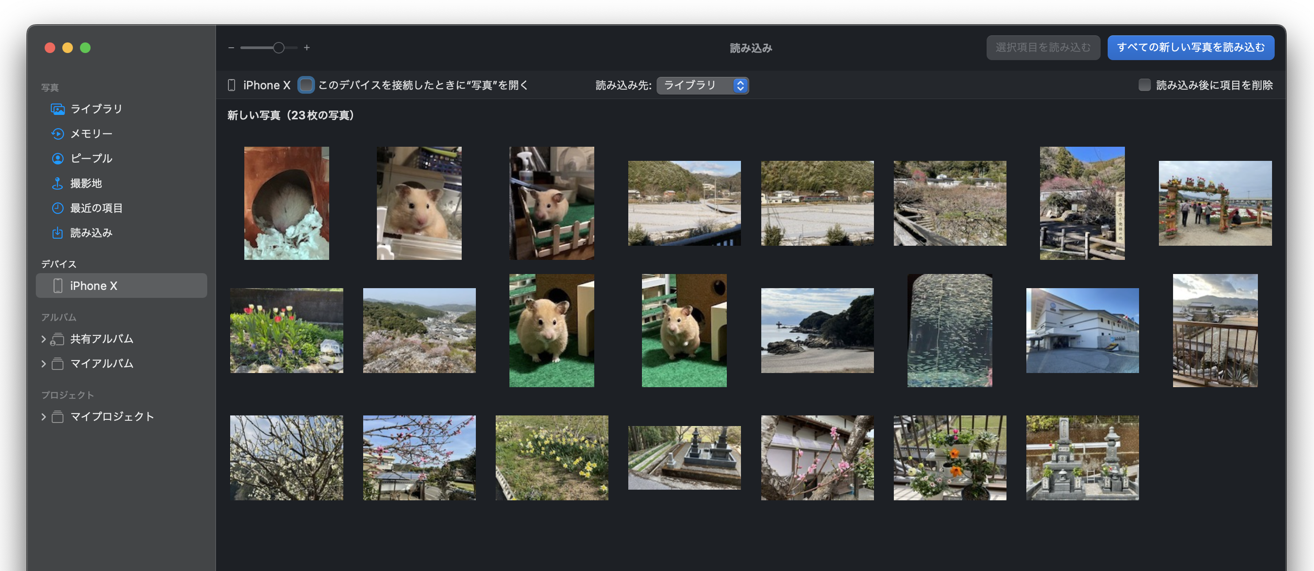Screen dimensions: 1314x571
Task: Select the iPhone X device icon in the sidebar
Action: (58, 286)
